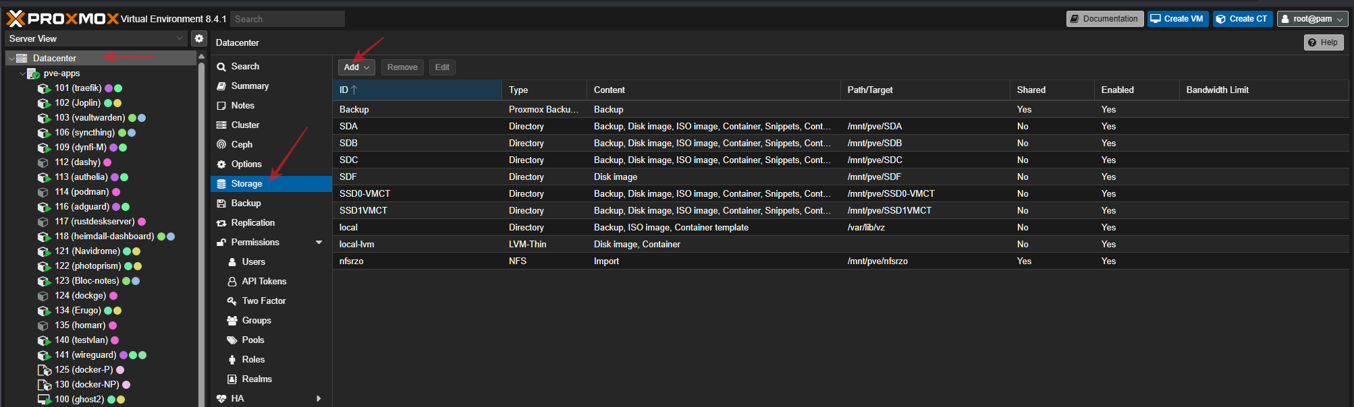Click the Two Factor key icon
Image resolution: width=1354 pixels, height=407 pixels.
coord(232,301)
